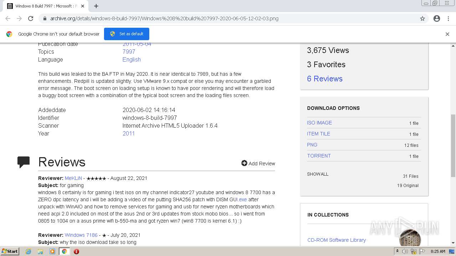The height and width of the screenshot is (256, 456).
Task: Click the Chrome taskbar icon
Action: click(64, 251)
